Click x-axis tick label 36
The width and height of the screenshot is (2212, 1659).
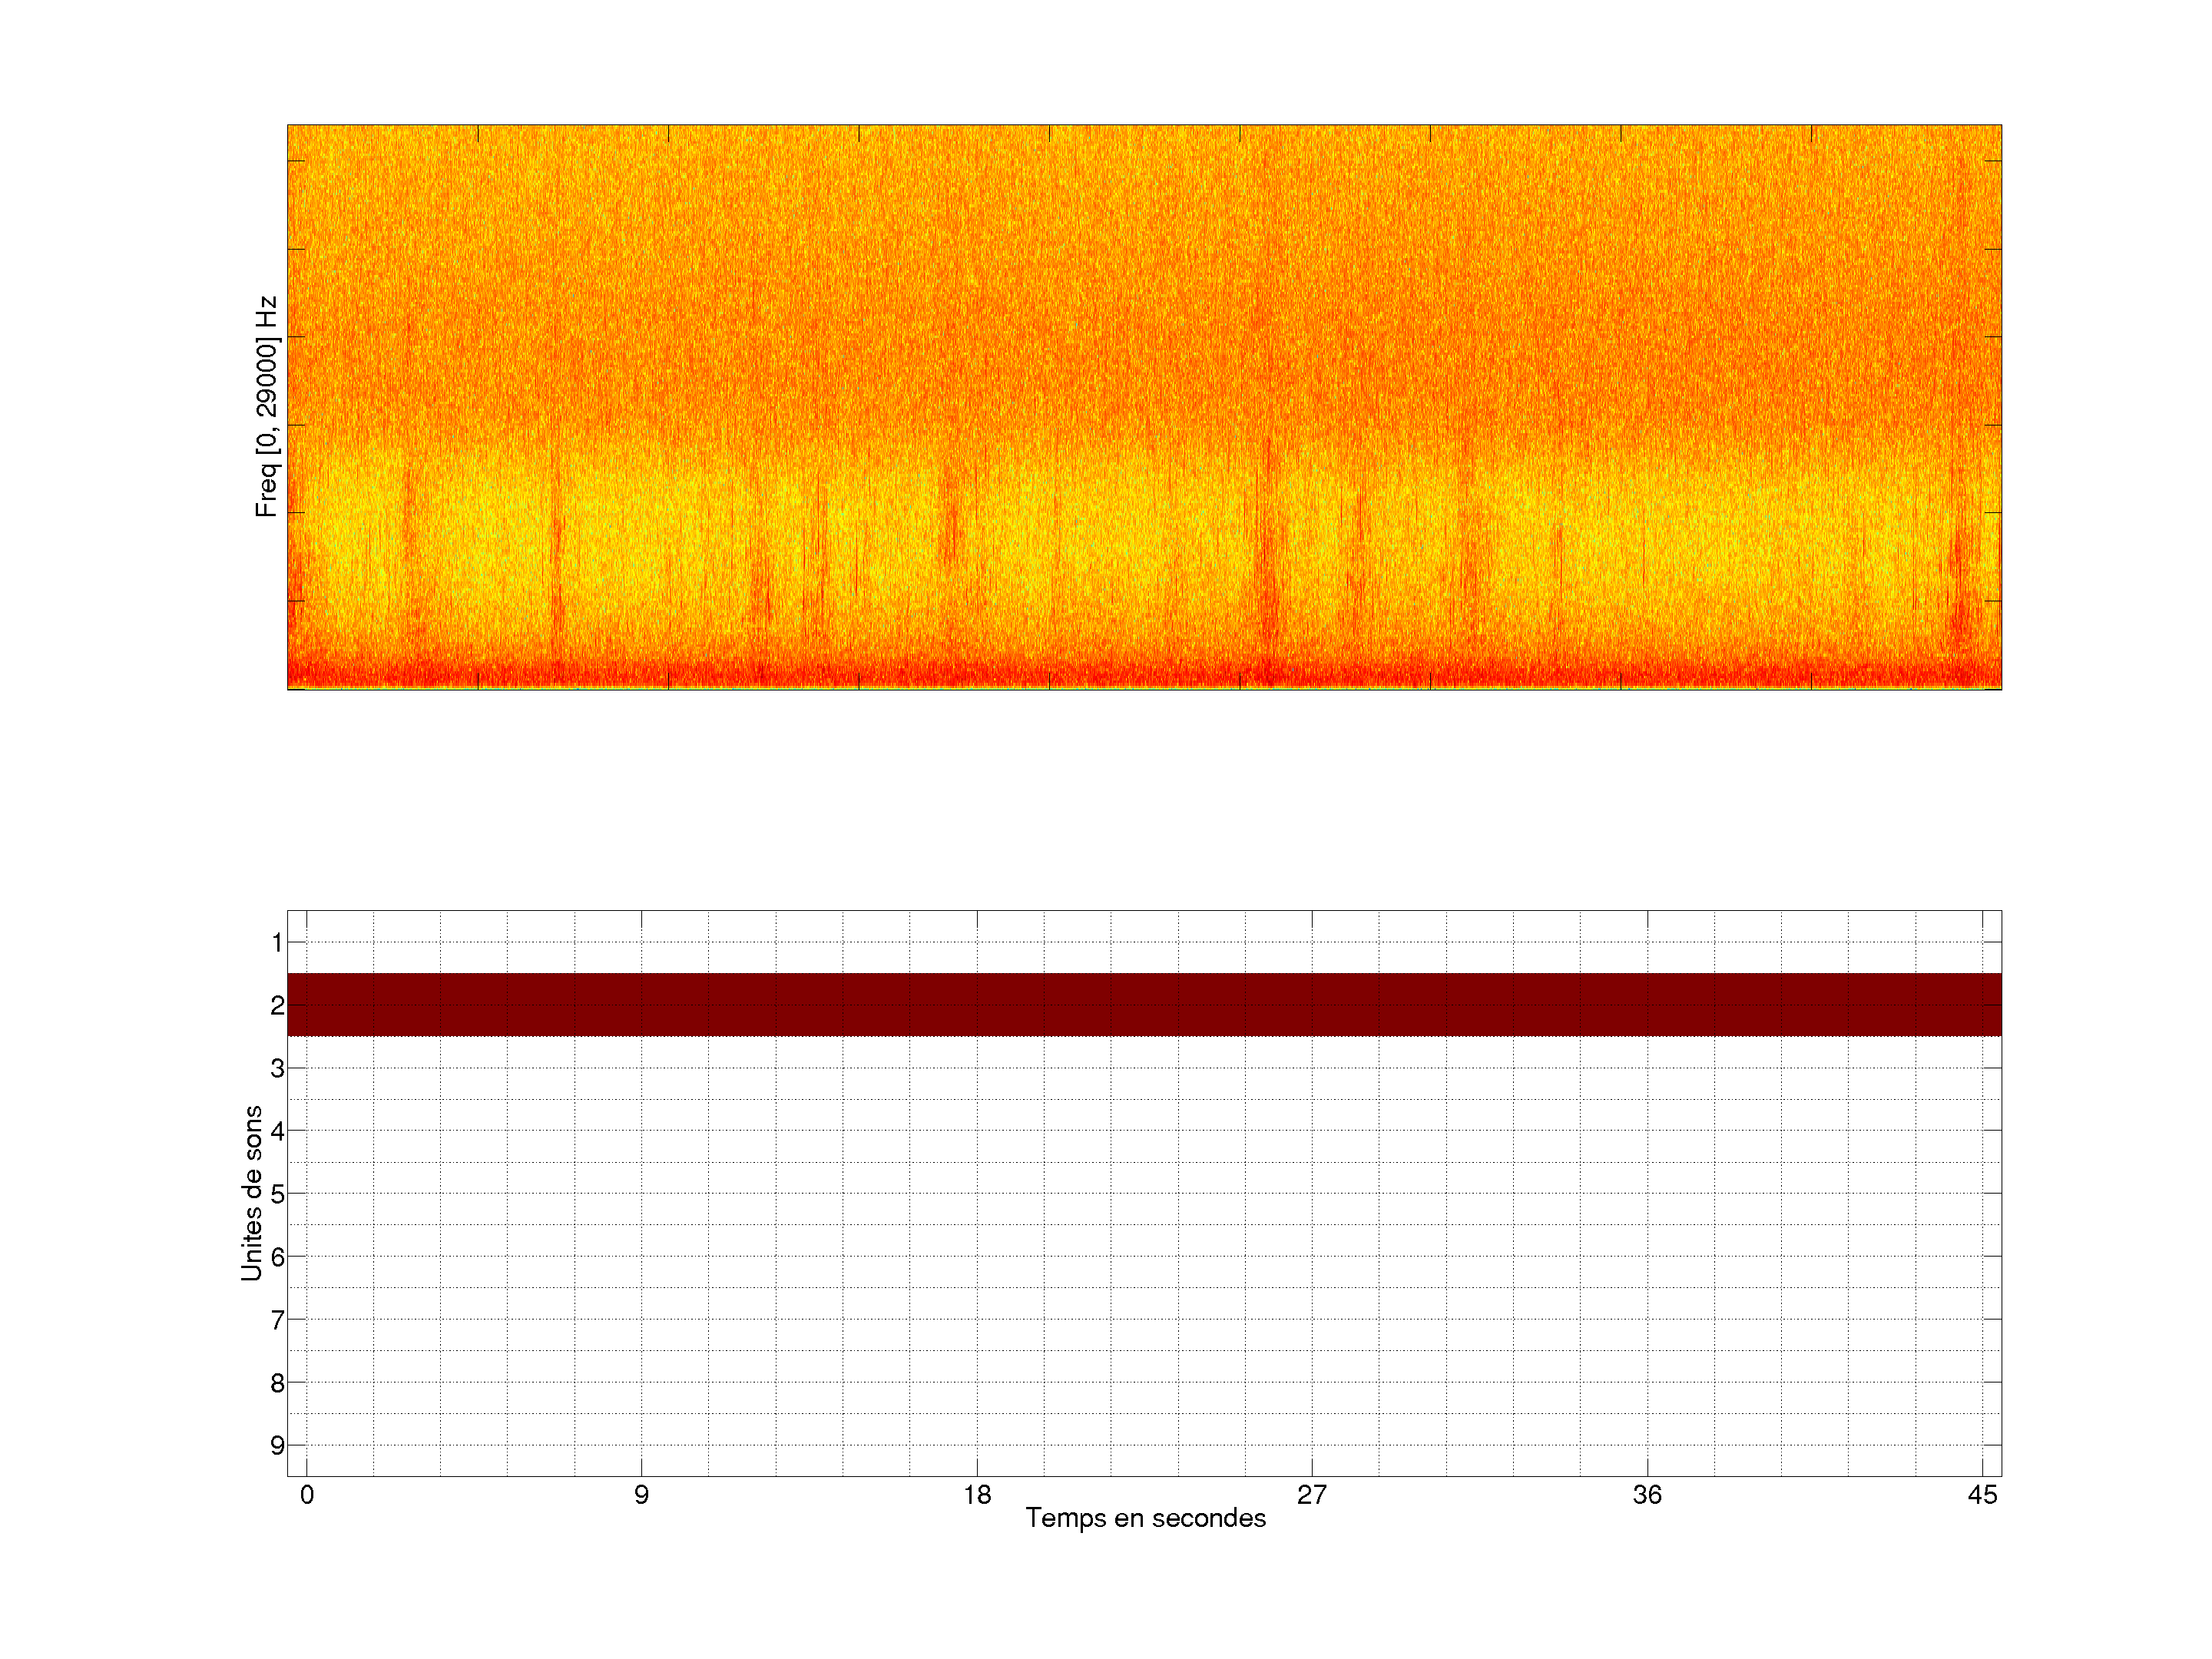pyautogui.click(x=1647, y=1495)
